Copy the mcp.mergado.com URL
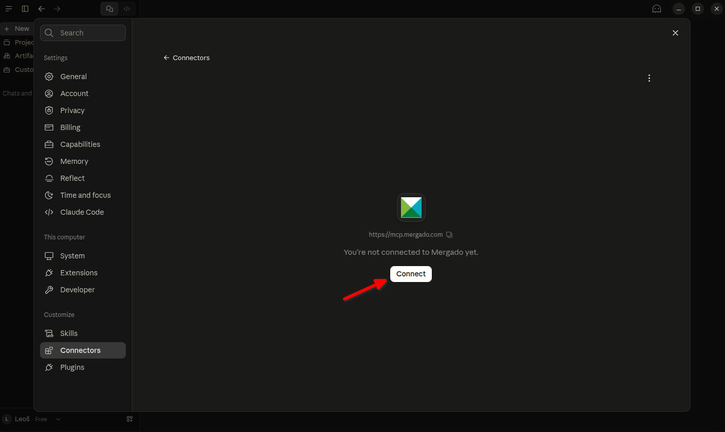Viewport: 725px width, 432px height. [449, 235]
